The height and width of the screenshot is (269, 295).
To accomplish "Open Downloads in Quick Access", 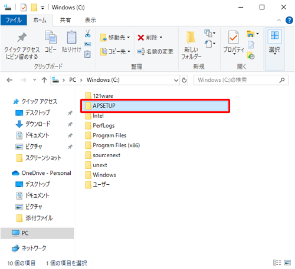I will click(x=33, y=124).
